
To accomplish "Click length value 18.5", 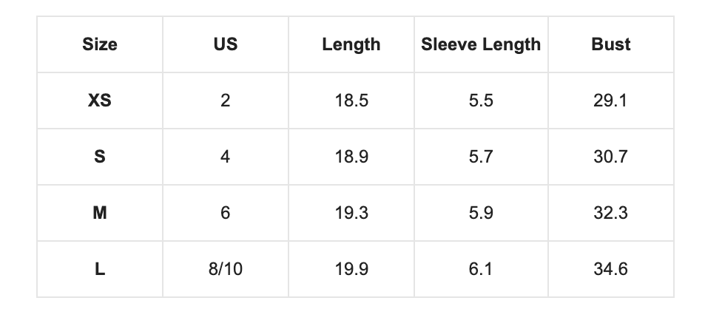I will [351, 101].
